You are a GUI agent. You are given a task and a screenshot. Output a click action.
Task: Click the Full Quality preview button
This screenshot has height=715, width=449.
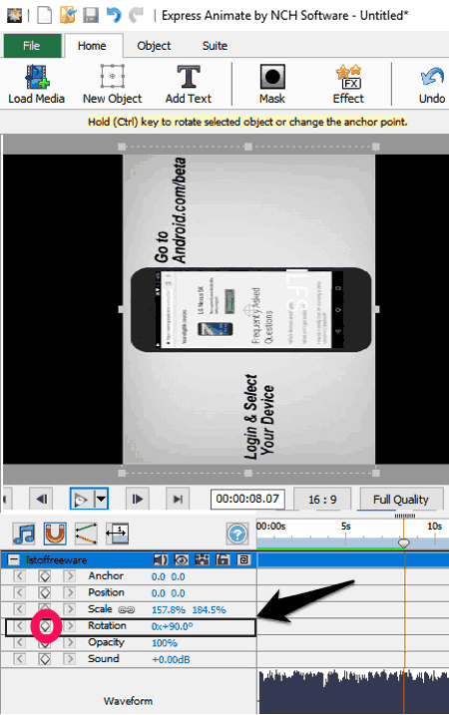[401, 500]
